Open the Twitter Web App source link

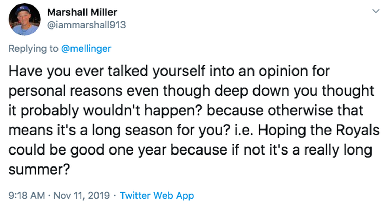157,196
